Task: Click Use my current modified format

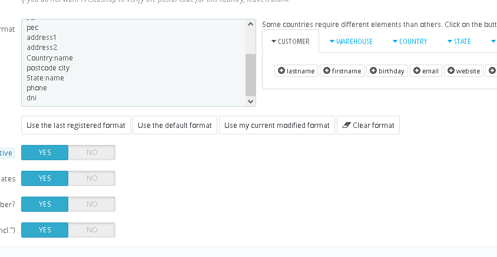Action: [277, 125]
